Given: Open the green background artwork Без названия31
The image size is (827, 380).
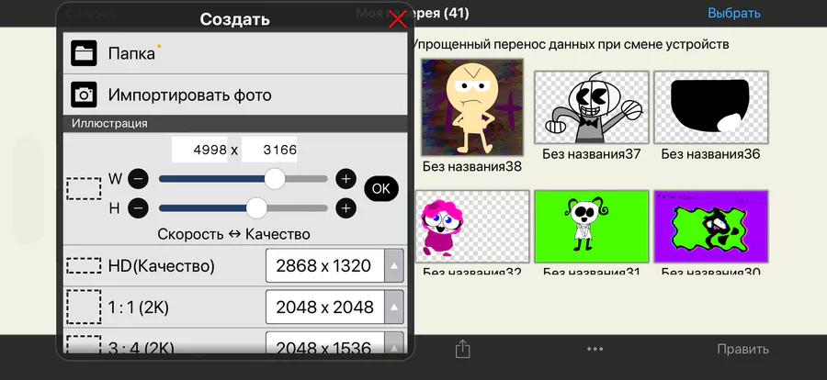Looking at the screenshot, I should (x=591, y=226).
